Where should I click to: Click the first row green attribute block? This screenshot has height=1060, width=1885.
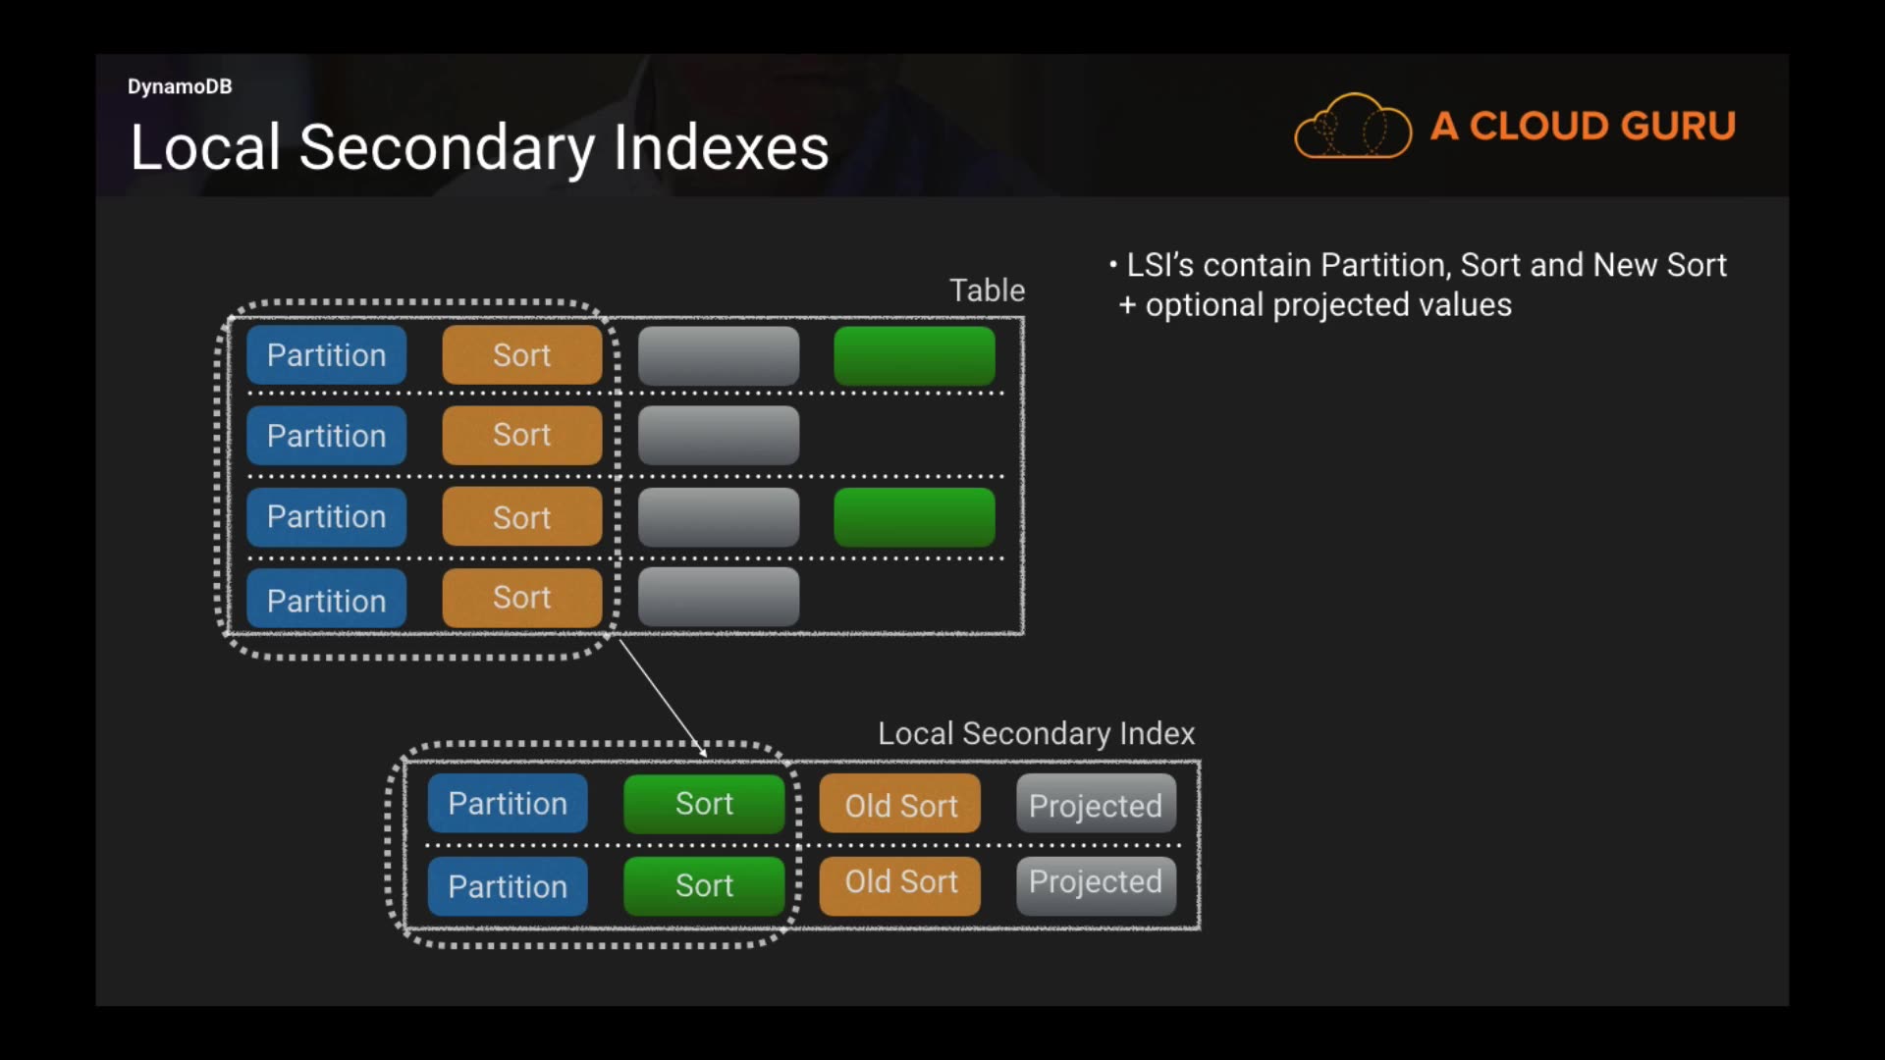pos(914,355)
